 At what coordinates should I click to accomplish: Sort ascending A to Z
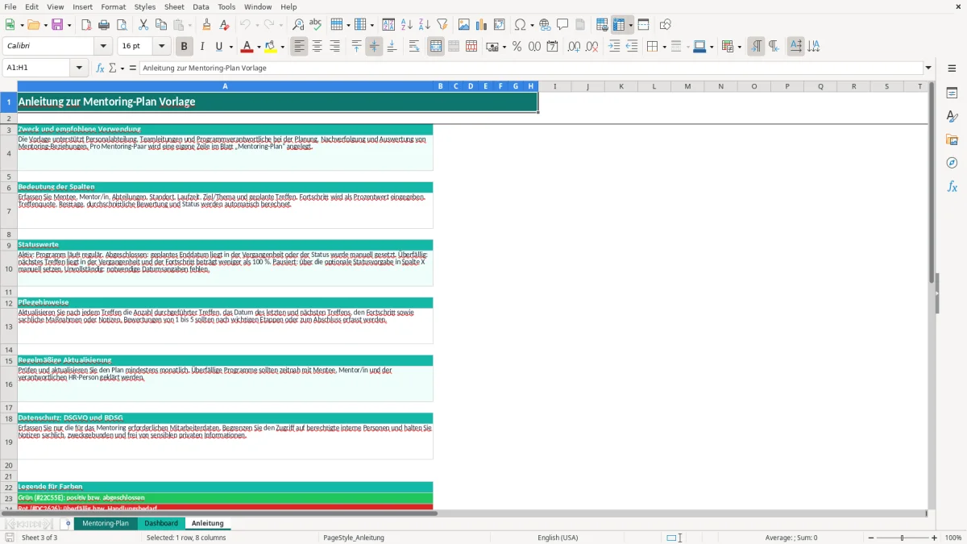coord(407,25)
